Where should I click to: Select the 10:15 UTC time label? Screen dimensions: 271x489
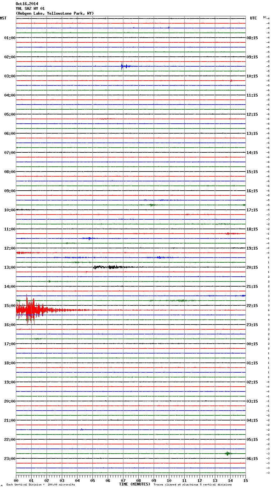252,76
